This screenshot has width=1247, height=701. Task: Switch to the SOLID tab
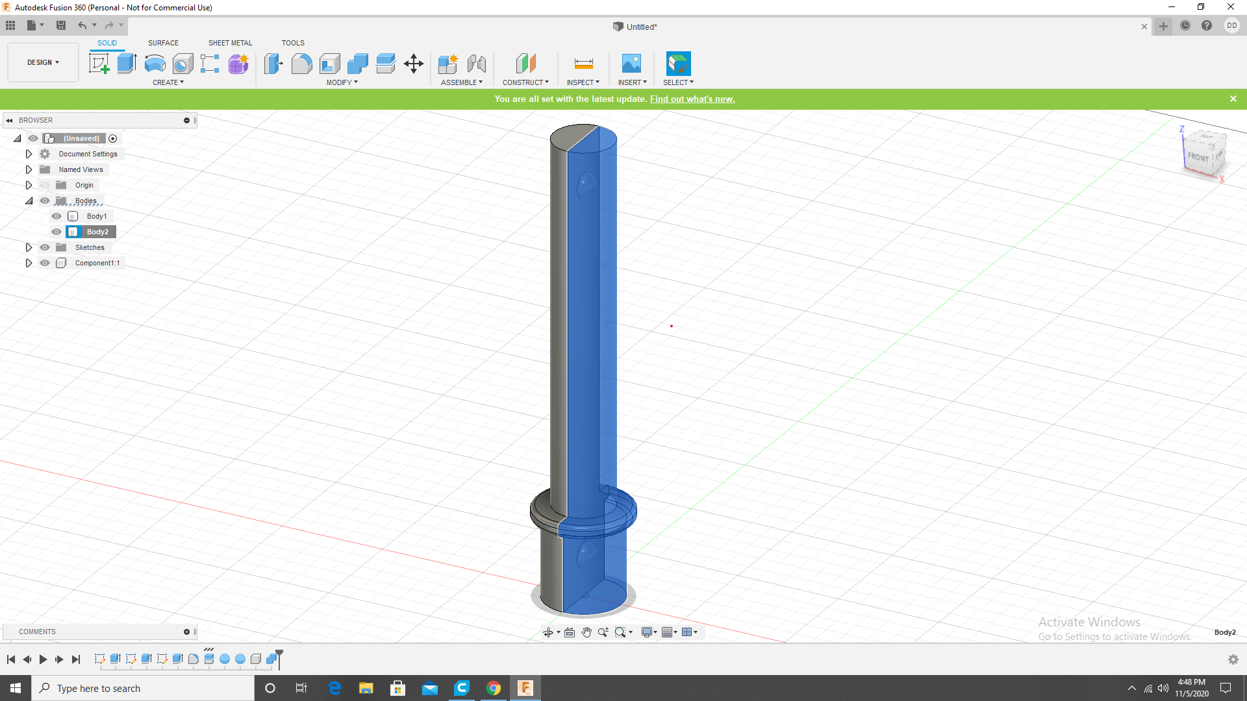tap(107, 43)
